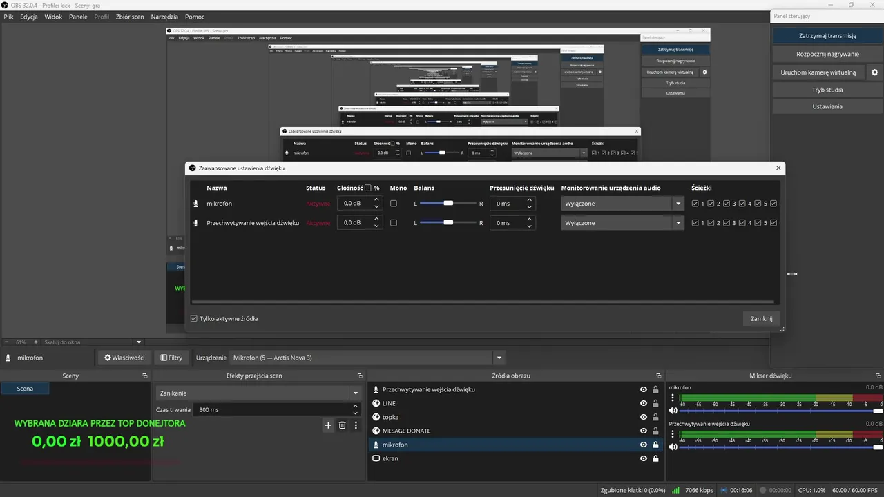Open mikrofon mixer three-dot options
This screenshot has height=497, width=884.
673,398
